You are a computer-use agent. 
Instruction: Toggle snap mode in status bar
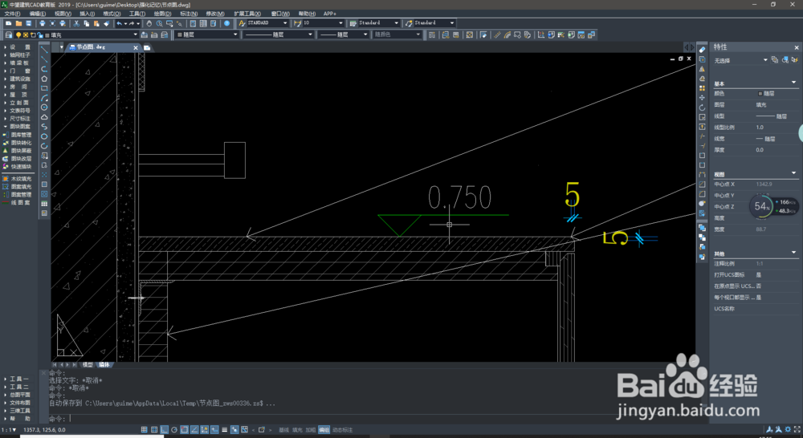pos(144,430)
